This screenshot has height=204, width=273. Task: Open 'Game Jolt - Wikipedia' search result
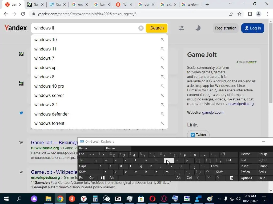(54, 172)
